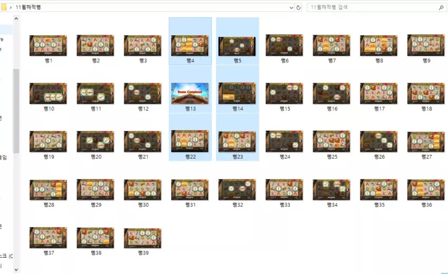448x274 pixels.
Task: Click the magnifier search icon
Action: 441,7
